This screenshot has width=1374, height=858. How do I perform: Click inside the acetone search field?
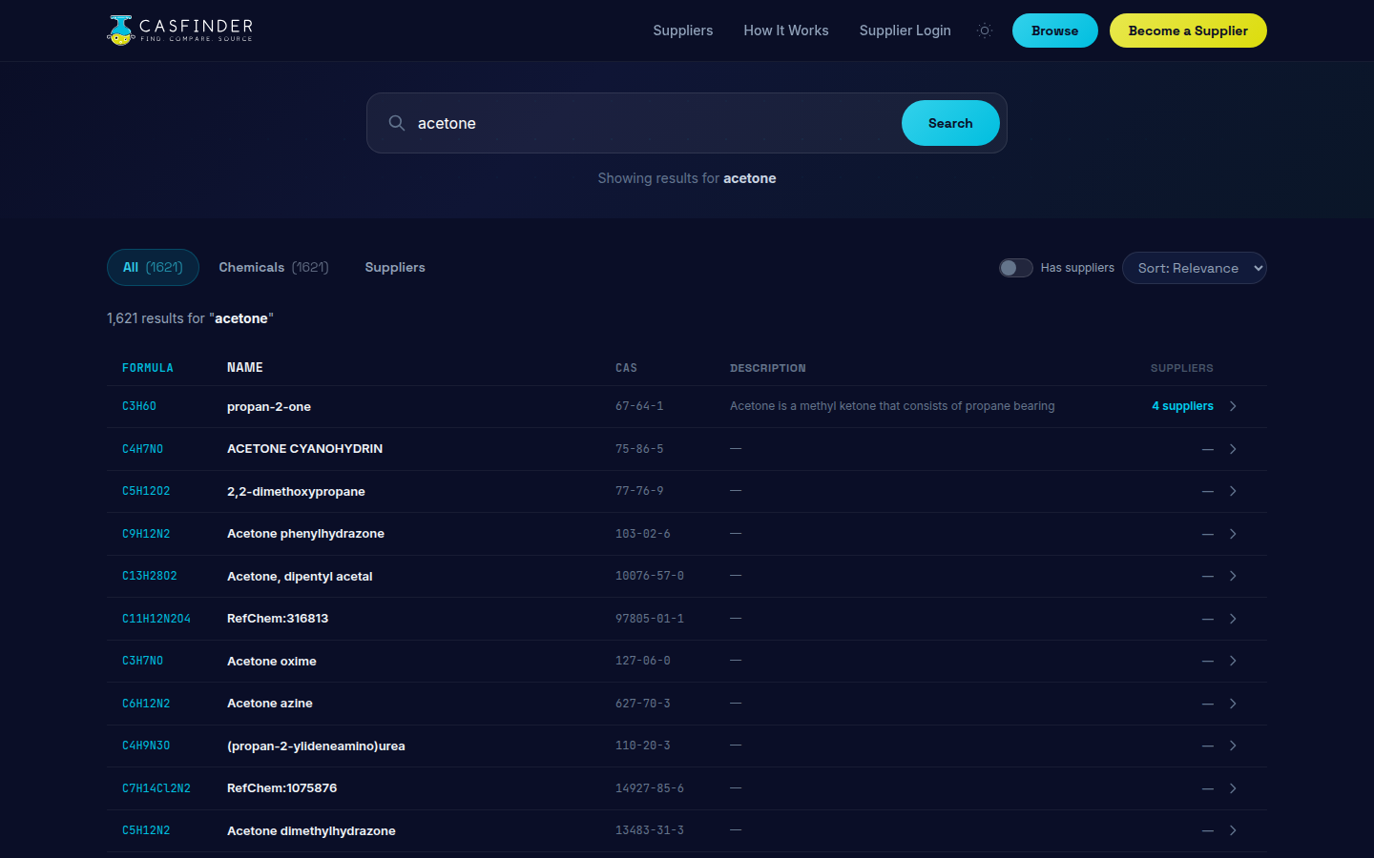[x=649, y=123]
